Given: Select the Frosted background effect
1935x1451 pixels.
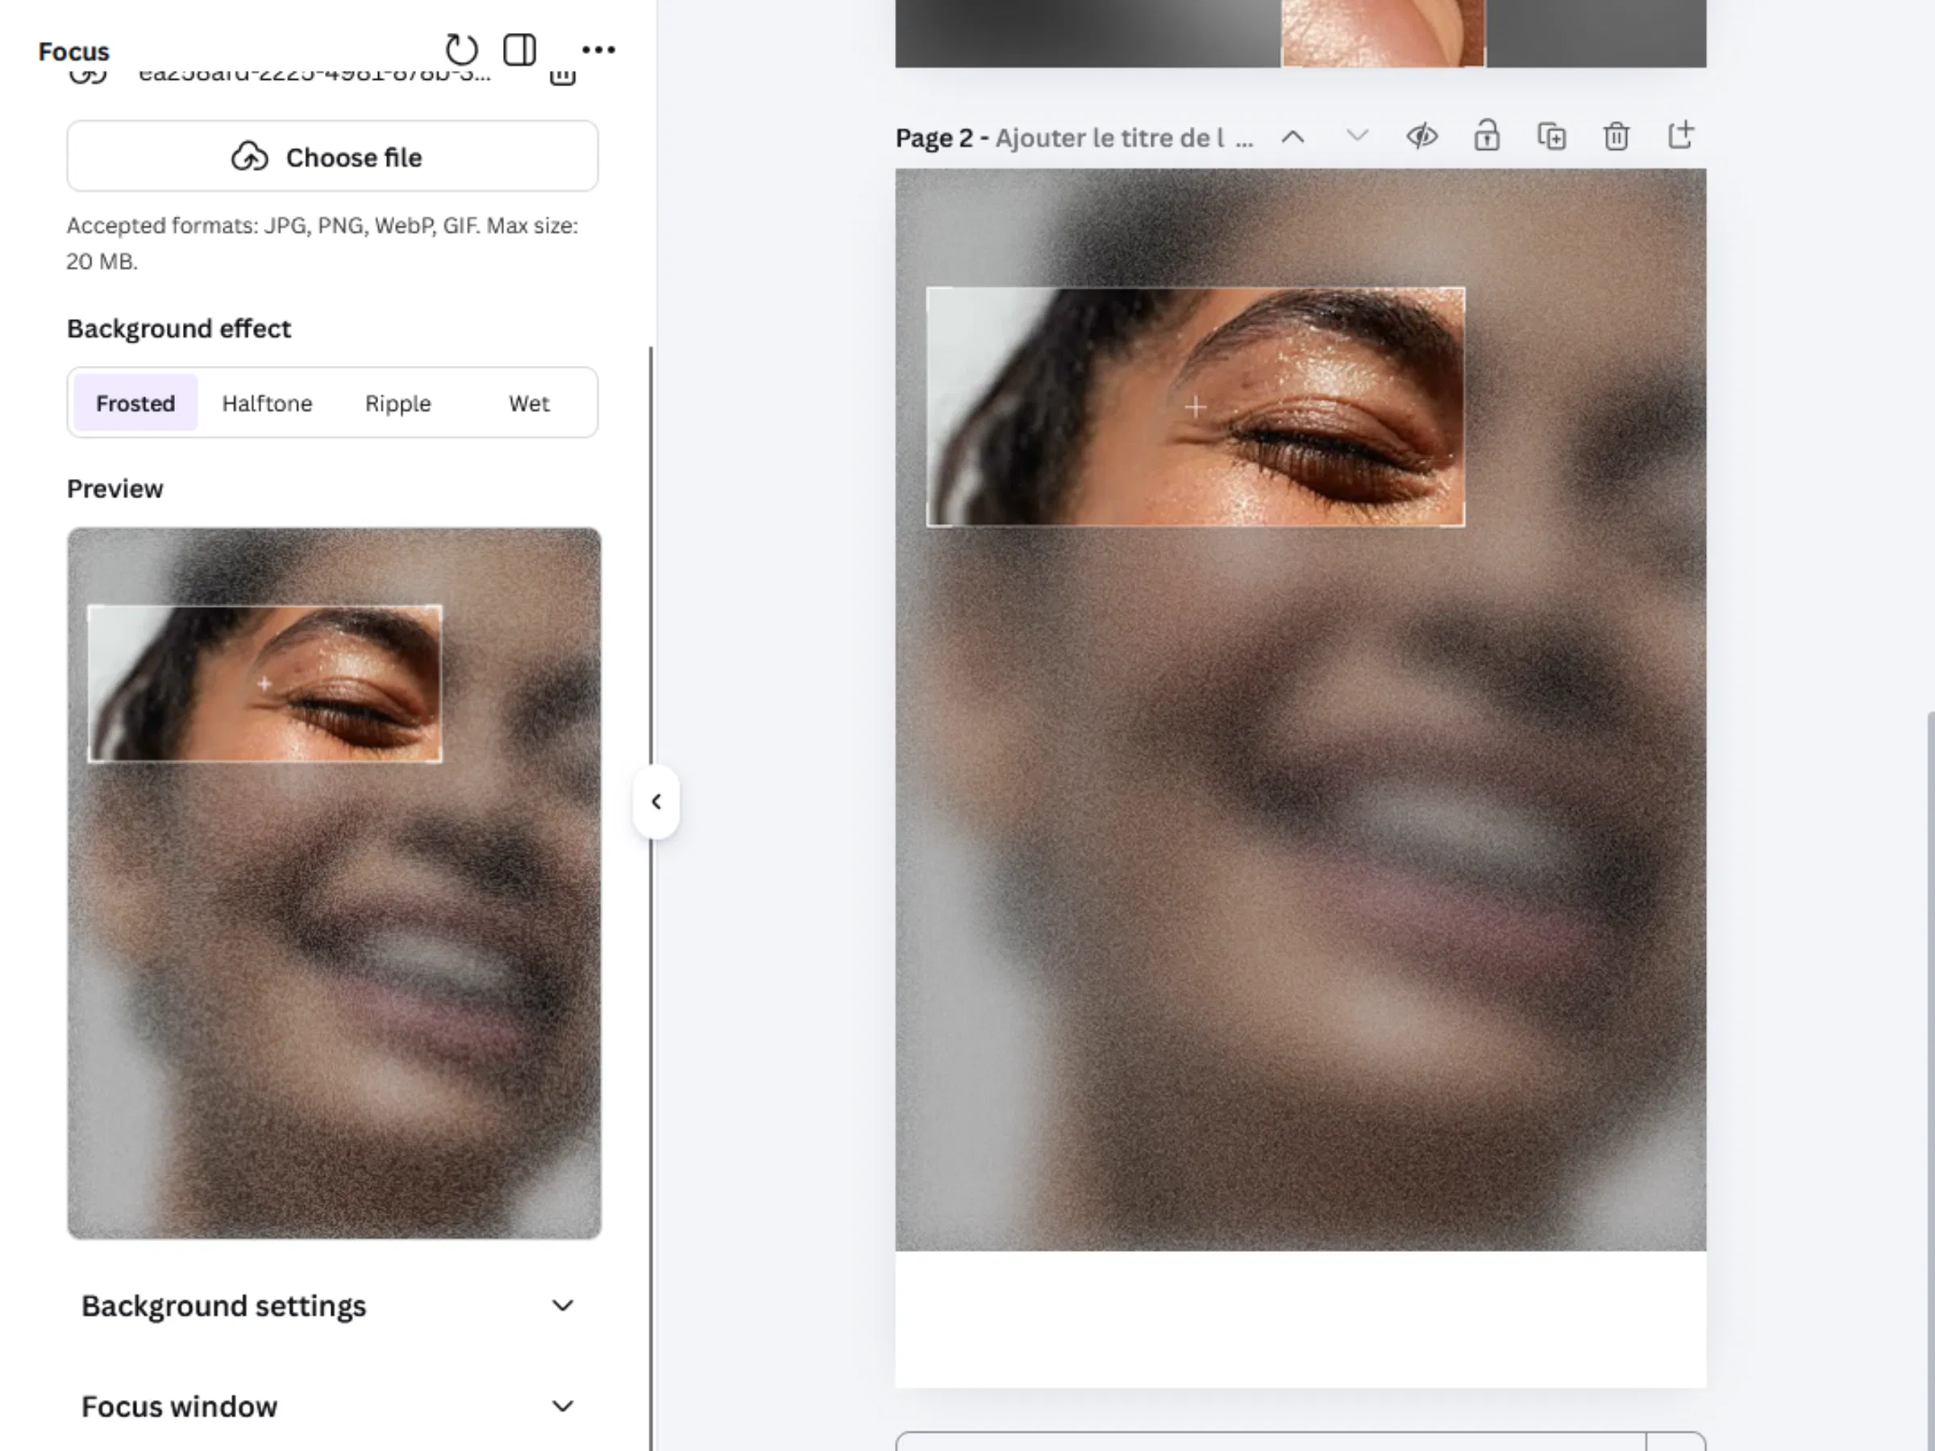Looking at the screenshot, I should point(135,403).
